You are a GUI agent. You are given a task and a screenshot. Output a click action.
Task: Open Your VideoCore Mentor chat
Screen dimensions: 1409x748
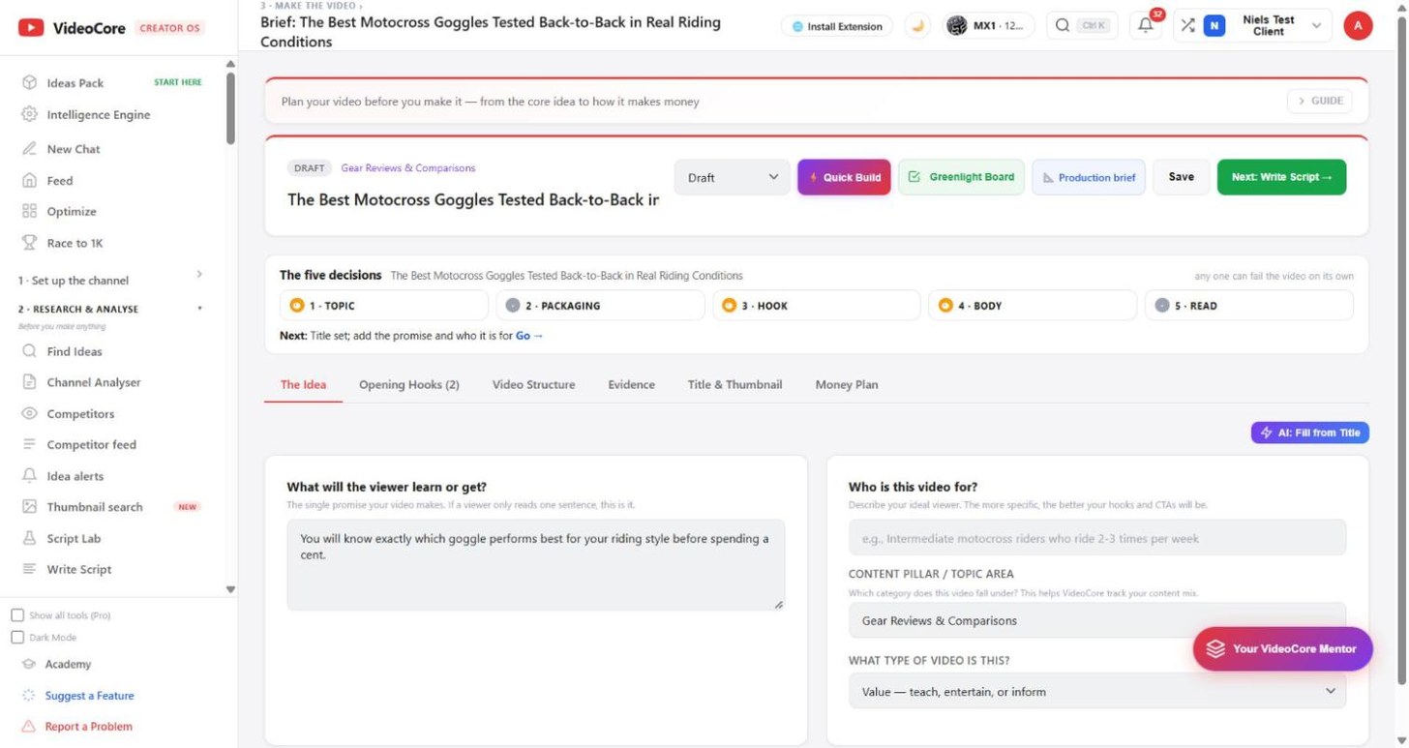[x=1282, y=648]
